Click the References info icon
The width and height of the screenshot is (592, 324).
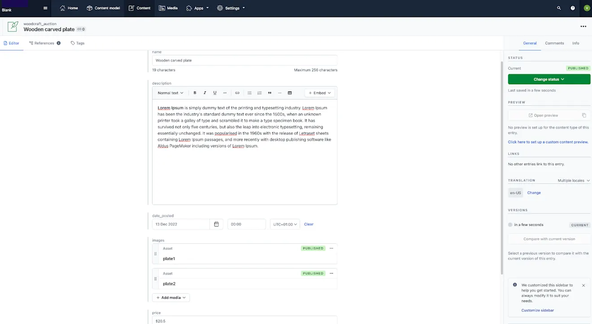(x=59, y=43)
